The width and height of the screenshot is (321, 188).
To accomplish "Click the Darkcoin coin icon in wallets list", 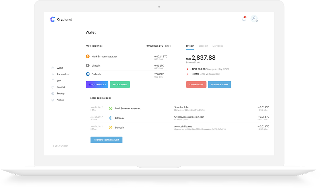I will click(88, 74).
